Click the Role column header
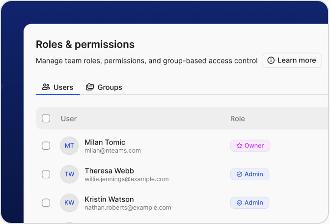 point(238,118)
